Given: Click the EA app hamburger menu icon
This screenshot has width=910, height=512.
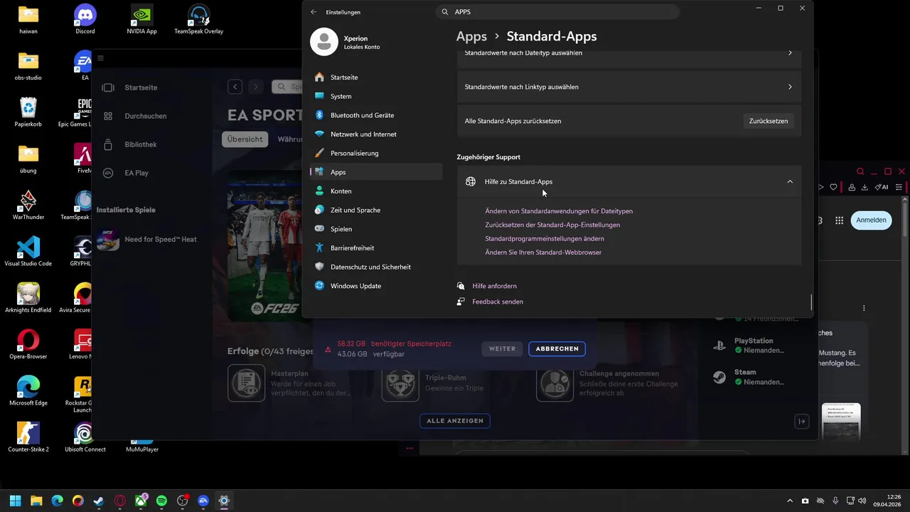Looking at the screenshot, I should coord(101,58).
